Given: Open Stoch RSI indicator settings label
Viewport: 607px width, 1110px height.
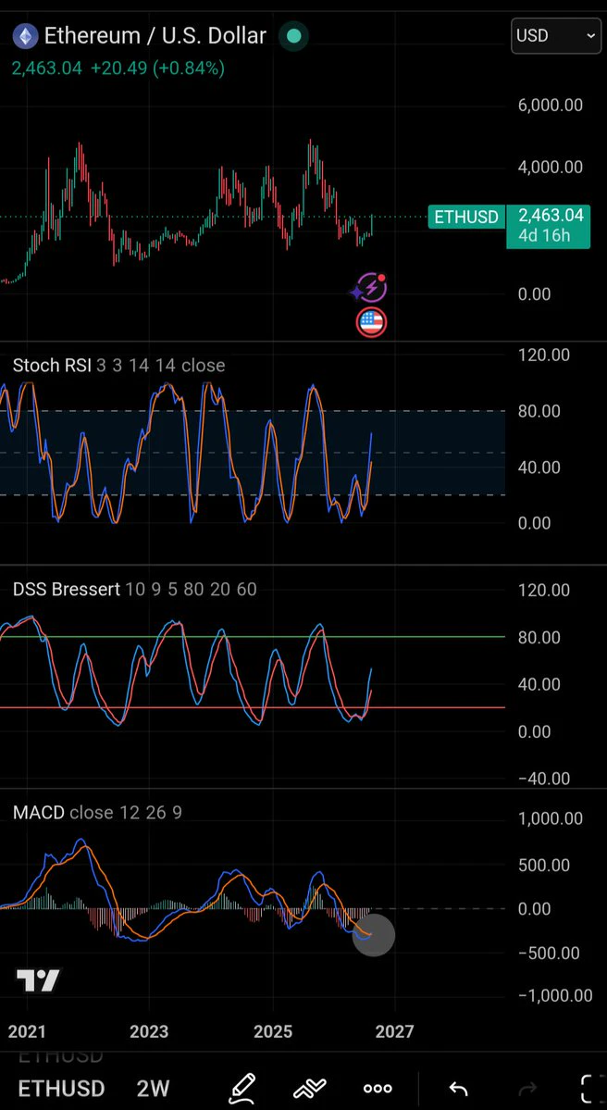Looking at the screenshot, I should pyautogui.click(x=118, y=366).
